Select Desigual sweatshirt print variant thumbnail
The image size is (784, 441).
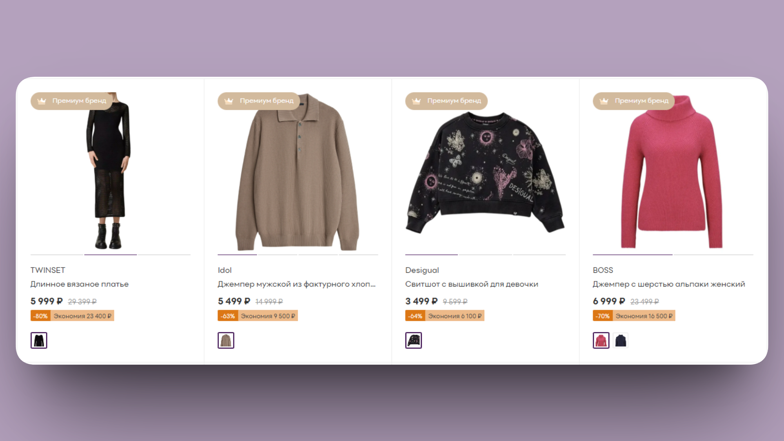(414, 340)
